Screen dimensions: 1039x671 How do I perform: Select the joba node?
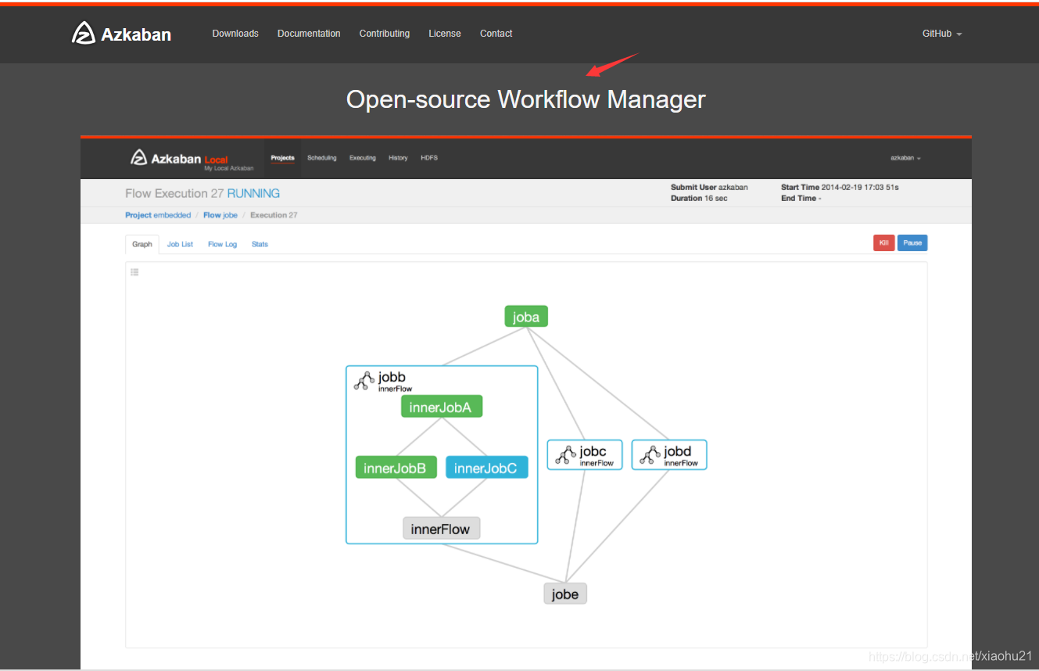tap(526, 317)
